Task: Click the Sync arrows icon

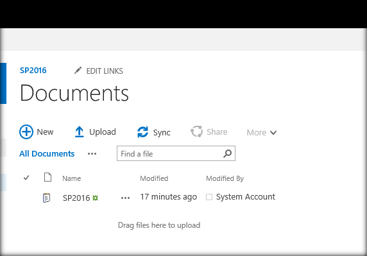Action: [x=143, y=132]
